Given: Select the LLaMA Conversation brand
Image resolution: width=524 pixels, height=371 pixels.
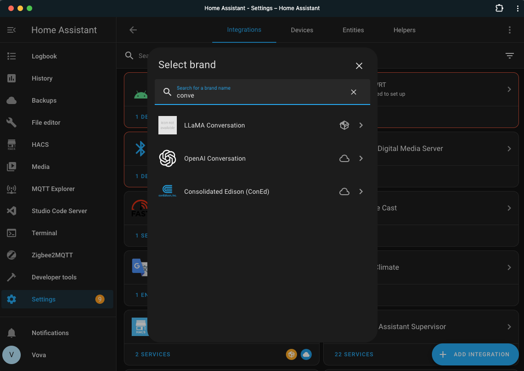Looking at the screenshot, I should (214, 125).
